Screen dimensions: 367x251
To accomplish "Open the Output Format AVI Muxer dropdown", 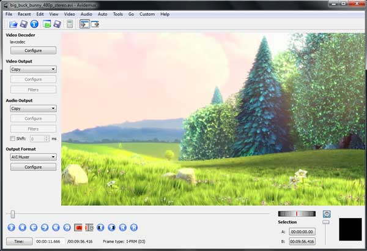I will [33, 157].
